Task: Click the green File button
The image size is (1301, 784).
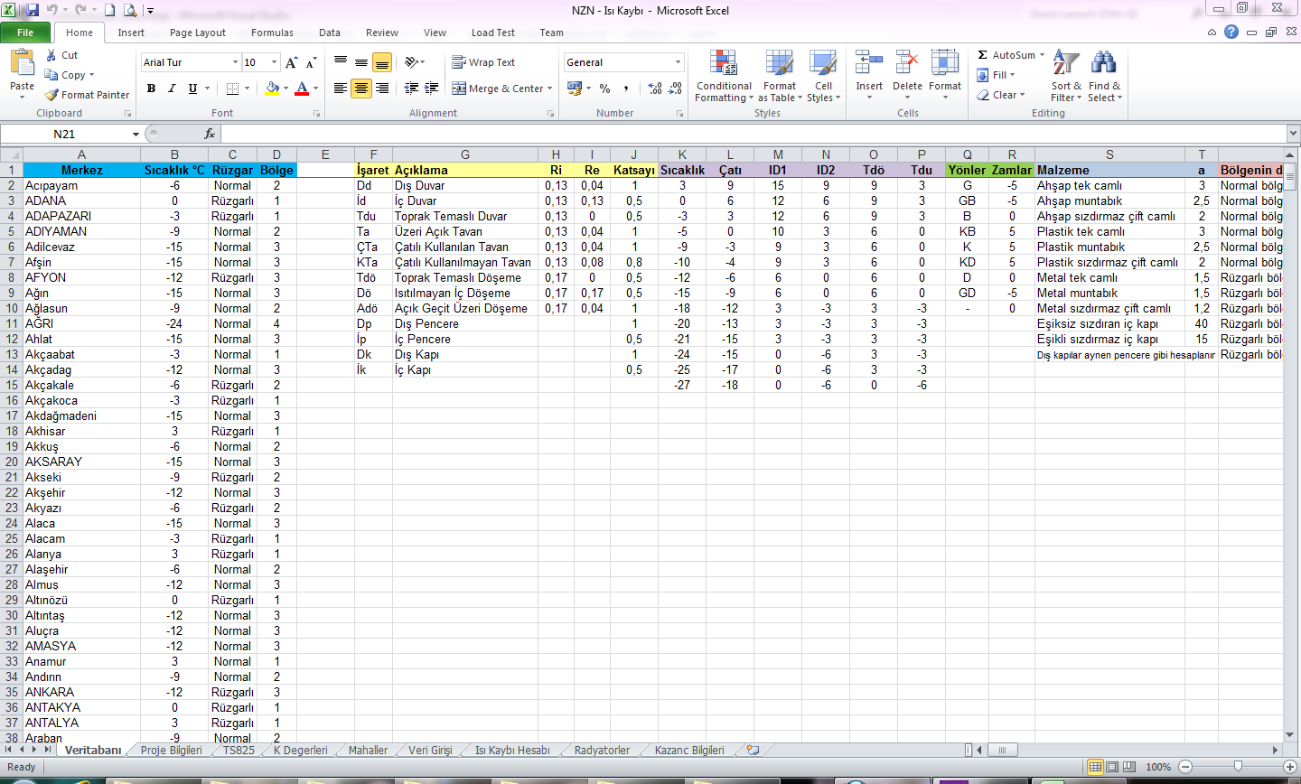Action: click(x=25, y=33)
